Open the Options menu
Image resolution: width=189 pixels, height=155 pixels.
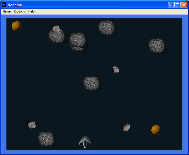pos(20,11)
